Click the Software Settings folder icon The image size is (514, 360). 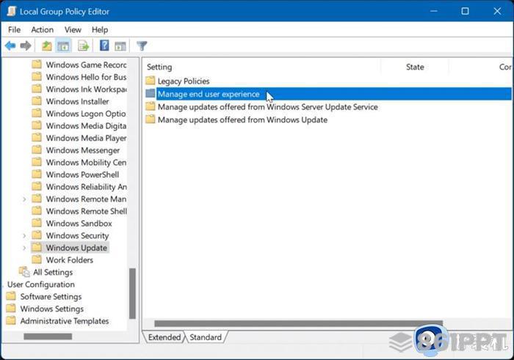coord(11,296)
